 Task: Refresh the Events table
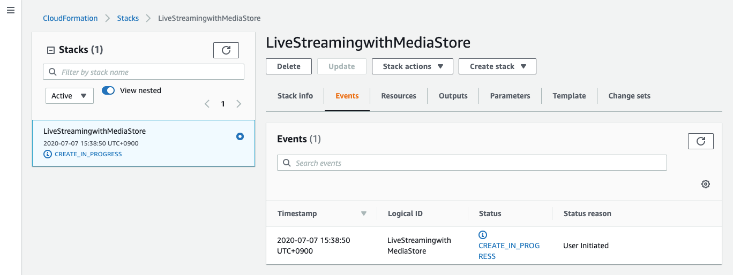coord(701,141)
